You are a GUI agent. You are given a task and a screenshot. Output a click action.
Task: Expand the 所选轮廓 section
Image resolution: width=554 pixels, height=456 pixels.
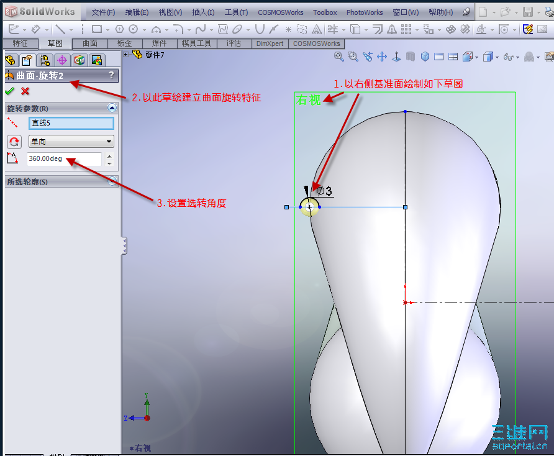(112, 181)
